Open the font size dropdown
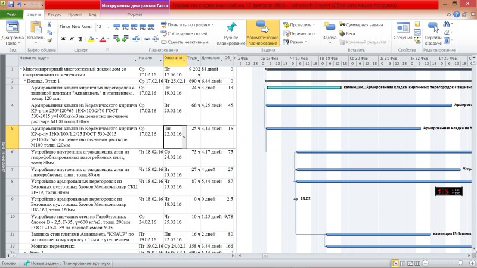Image resolution: width=477 pixels, height=268 pixels. (108, 27)
